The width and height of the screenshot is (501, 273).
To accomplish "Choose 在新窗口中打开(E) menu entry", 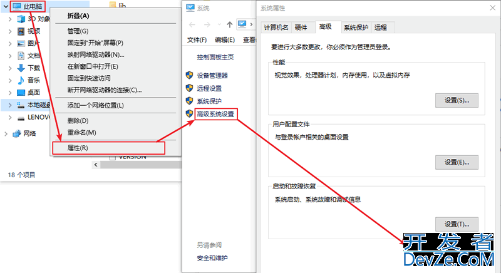I will [x=116, y=66].
